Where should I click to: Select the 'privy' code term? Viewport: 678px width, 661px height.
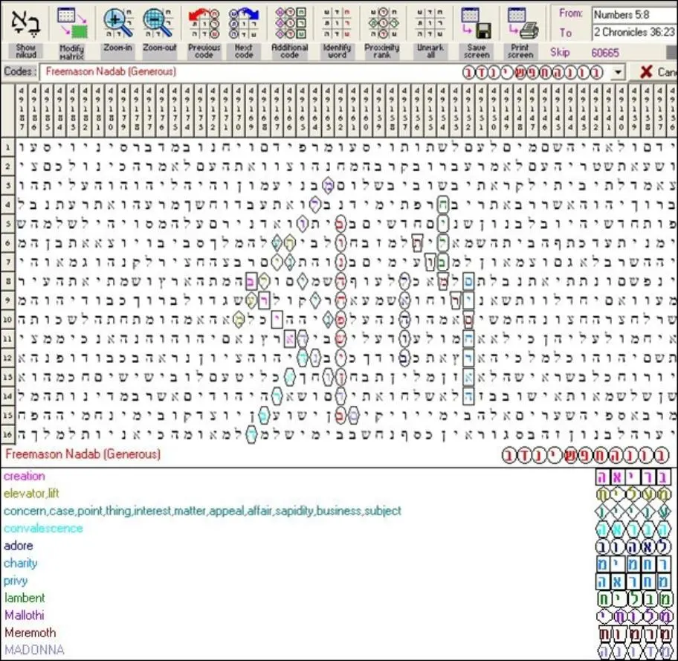click(16, 581)
